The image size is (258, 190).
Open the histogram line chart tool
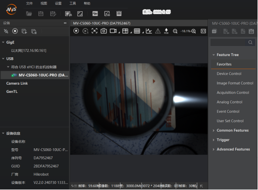(x=149, y=31)
